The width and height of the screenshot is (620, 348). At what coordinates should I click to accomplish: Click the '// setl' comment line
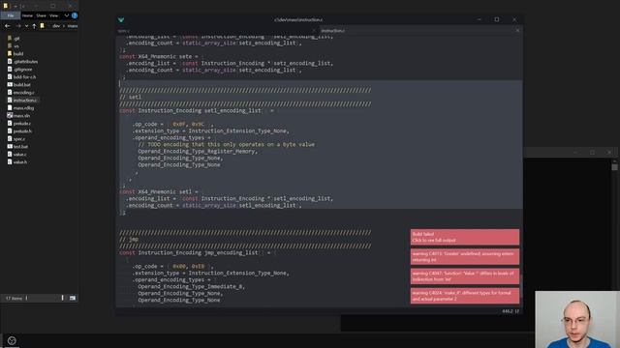(131, 97)
